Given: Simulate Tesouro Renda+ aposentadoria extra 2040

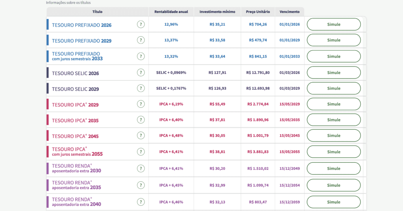Looking at the screenshot, I should click(x=334, y=202).
